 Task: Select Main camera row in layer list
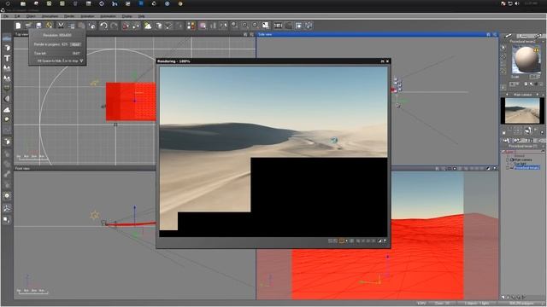[x=523, y=159]
